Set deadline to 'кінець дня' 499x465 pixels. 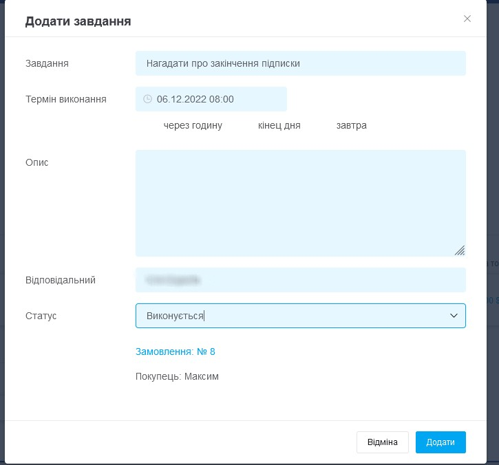[x=279, y=126]
